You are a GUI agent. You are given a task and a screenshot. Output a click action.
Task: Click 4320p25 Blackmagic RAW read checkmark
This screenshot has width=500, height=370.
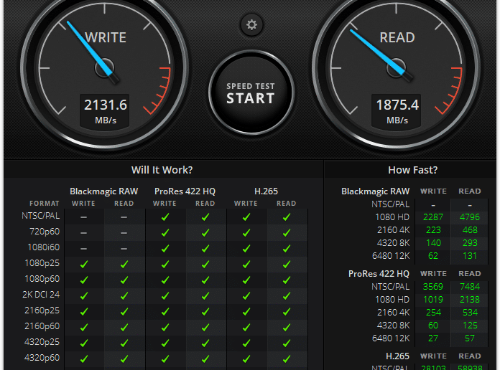point(124,343)
